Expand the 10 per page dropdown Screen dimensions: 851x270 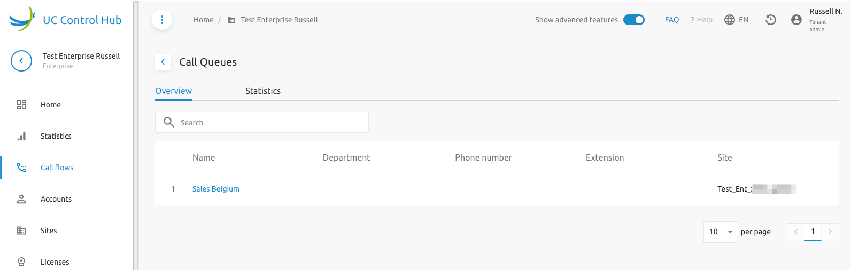click(721, 232)
